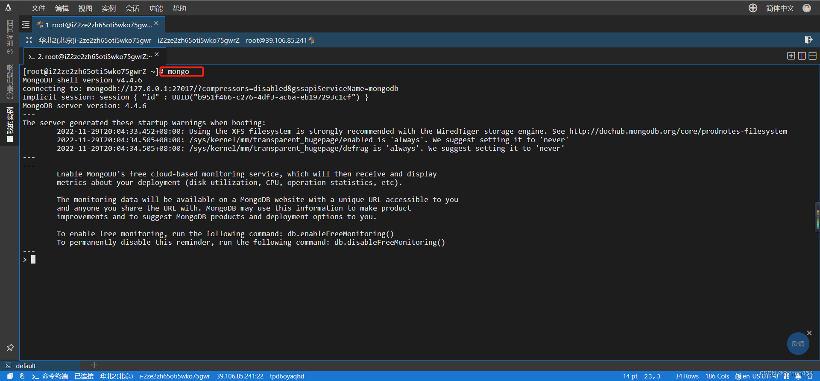Click the split vertically layout icon
The image size is (820, 381).
coord(802,56)
